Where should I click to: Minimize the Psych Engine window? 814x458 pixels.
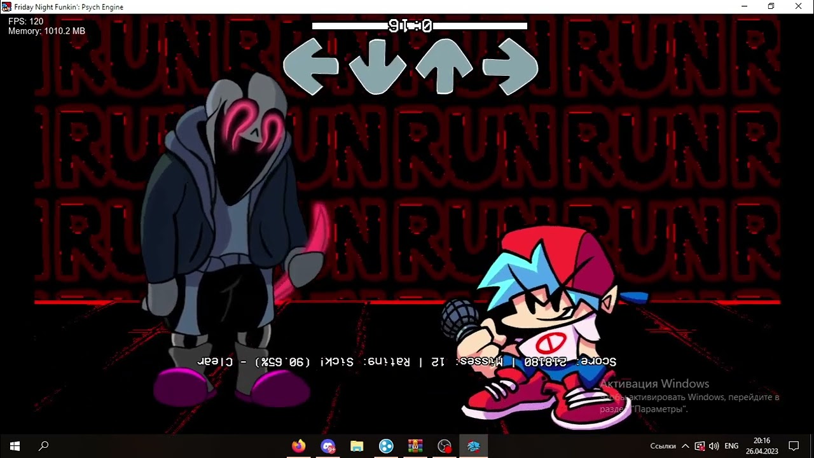tap(745, 7)
